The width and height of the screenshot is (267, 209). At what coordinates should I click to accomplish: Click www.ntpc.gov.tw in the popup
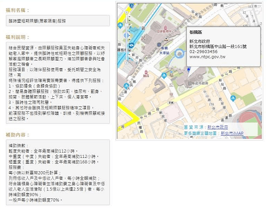pyautogui.click(x=207, y=57)
